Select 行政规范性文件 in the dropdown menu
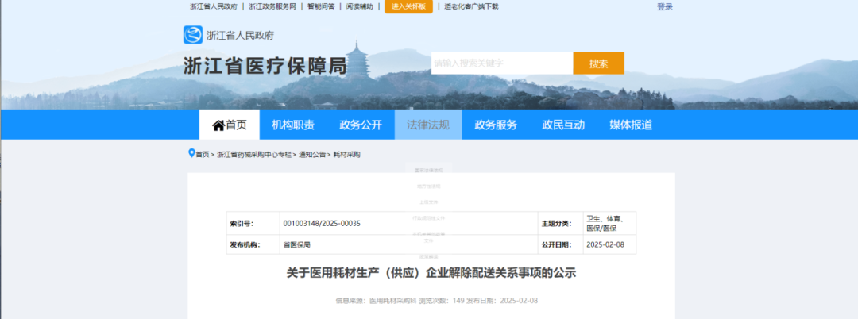 click(428, 218)
